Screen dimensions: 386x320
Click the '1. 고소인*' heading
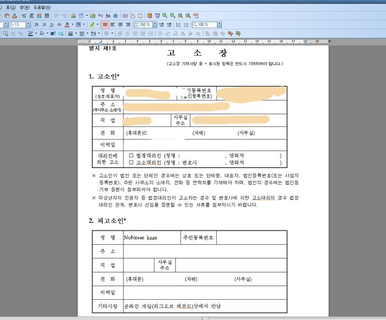pos(104,76)
